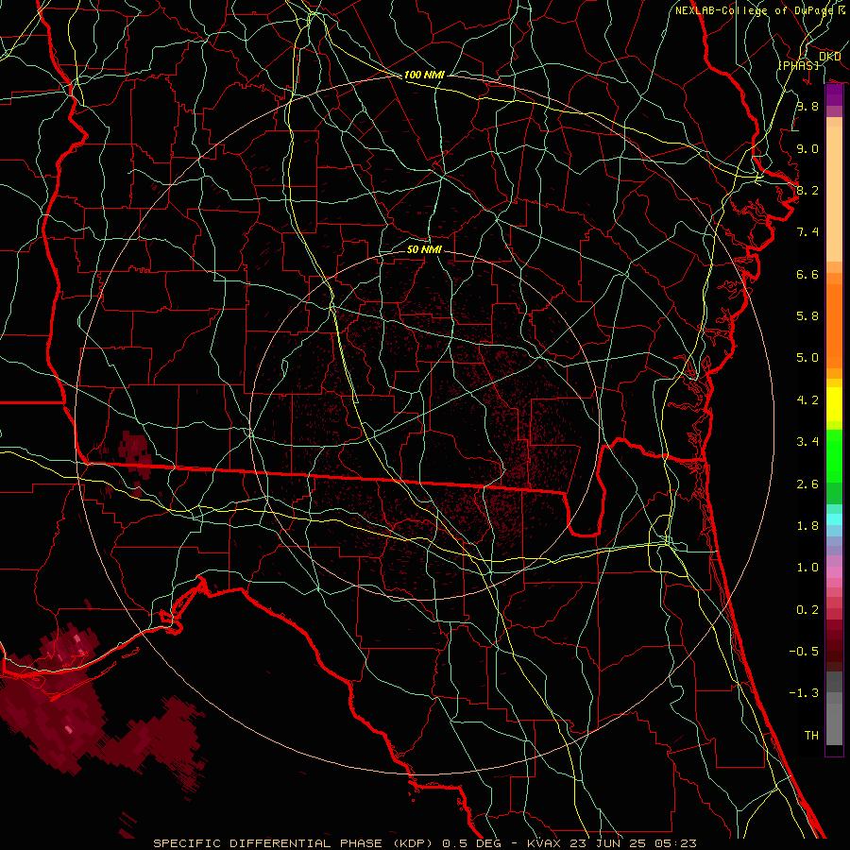
Task: Click the '[PHAS]' unit label
Action: point(798,65)
